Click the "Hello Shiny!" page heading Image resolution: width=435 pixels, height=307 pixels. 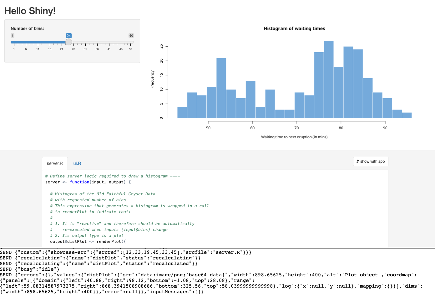pyautogui.click(x=30, y=11)
